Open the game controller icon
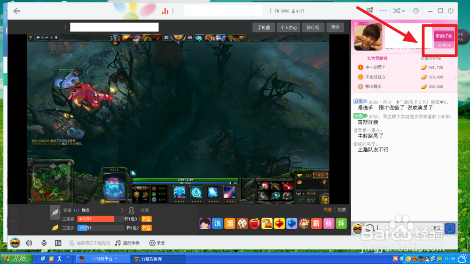The height and width of the screenshot is (264, 470). pos(369,10)
